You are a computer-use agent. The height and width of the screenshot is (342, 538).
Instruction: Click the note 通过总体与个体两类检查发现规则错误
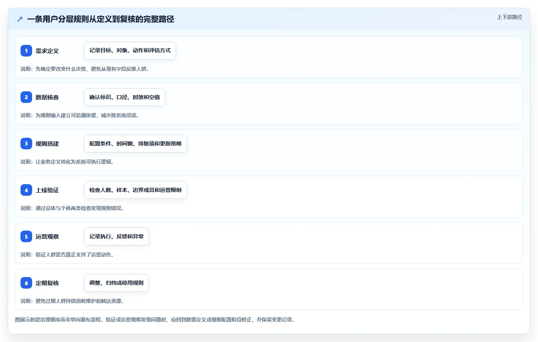79,208
